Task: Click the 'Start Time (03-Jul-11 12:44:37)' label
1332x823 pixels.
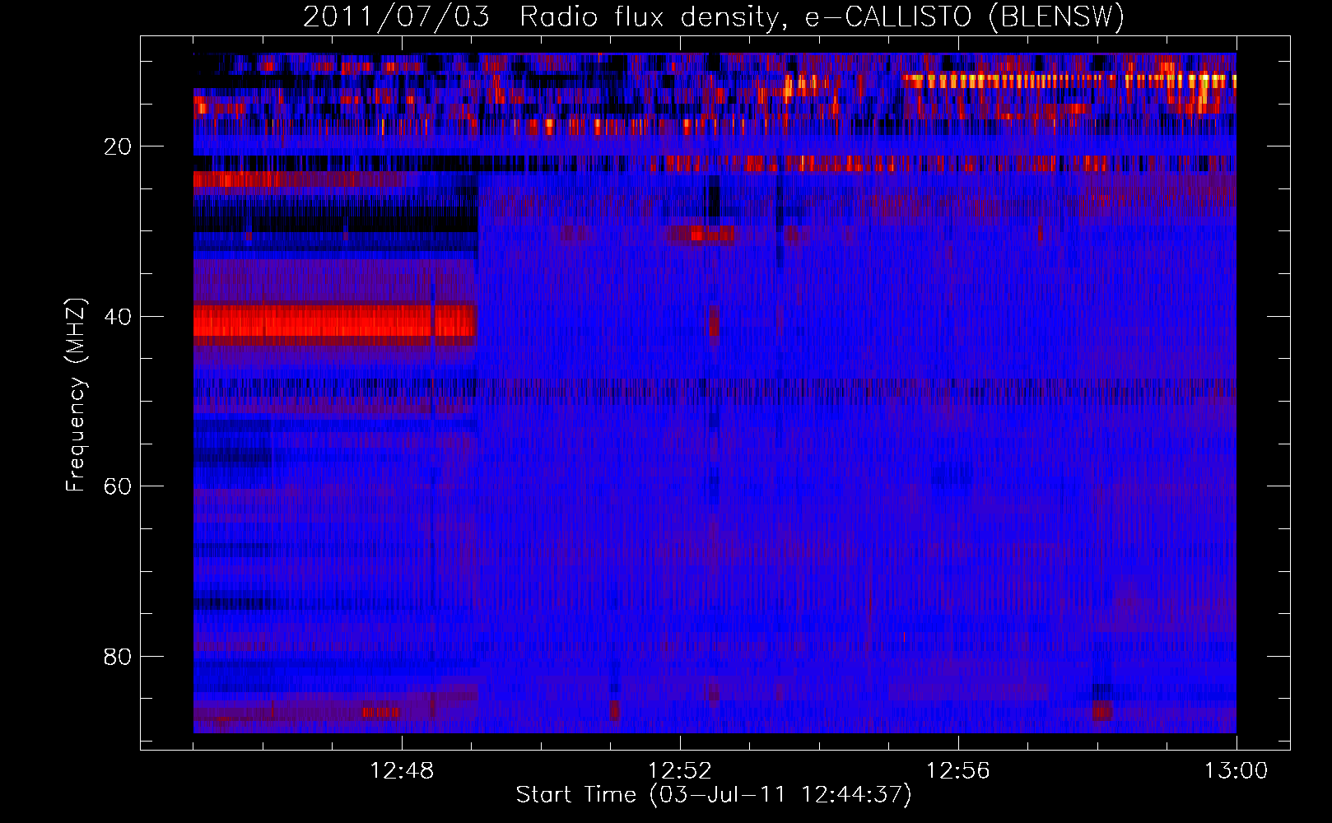Action: (x=714, y=795)
